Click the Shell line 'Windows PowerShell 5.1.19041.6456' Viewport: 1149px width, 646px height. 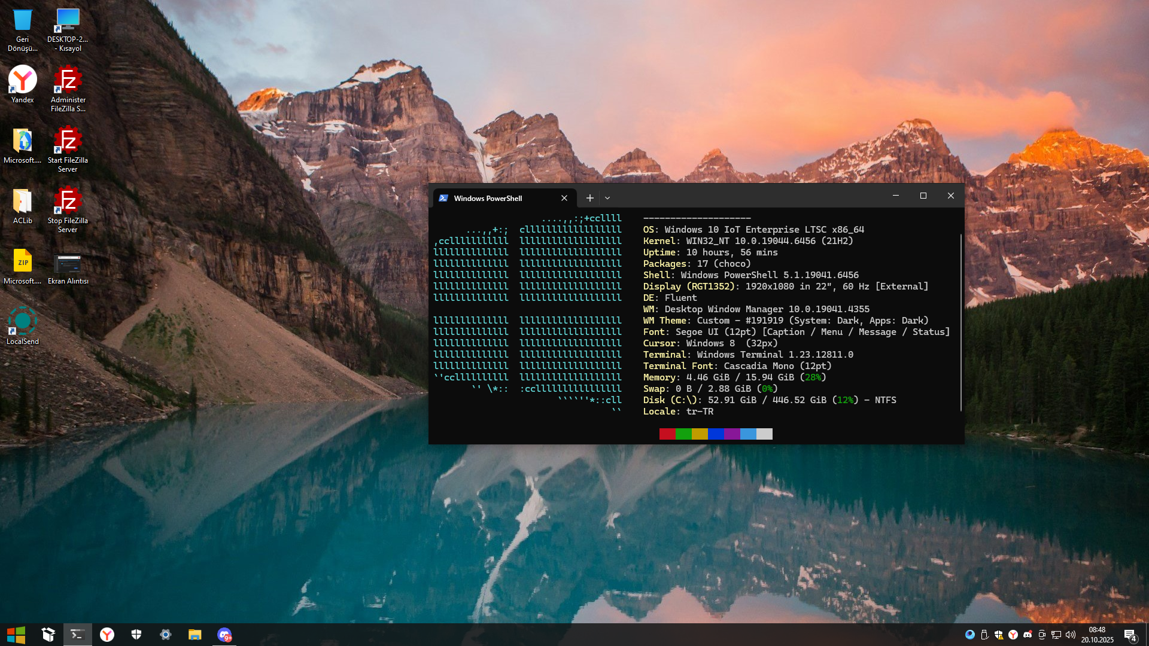751,275
